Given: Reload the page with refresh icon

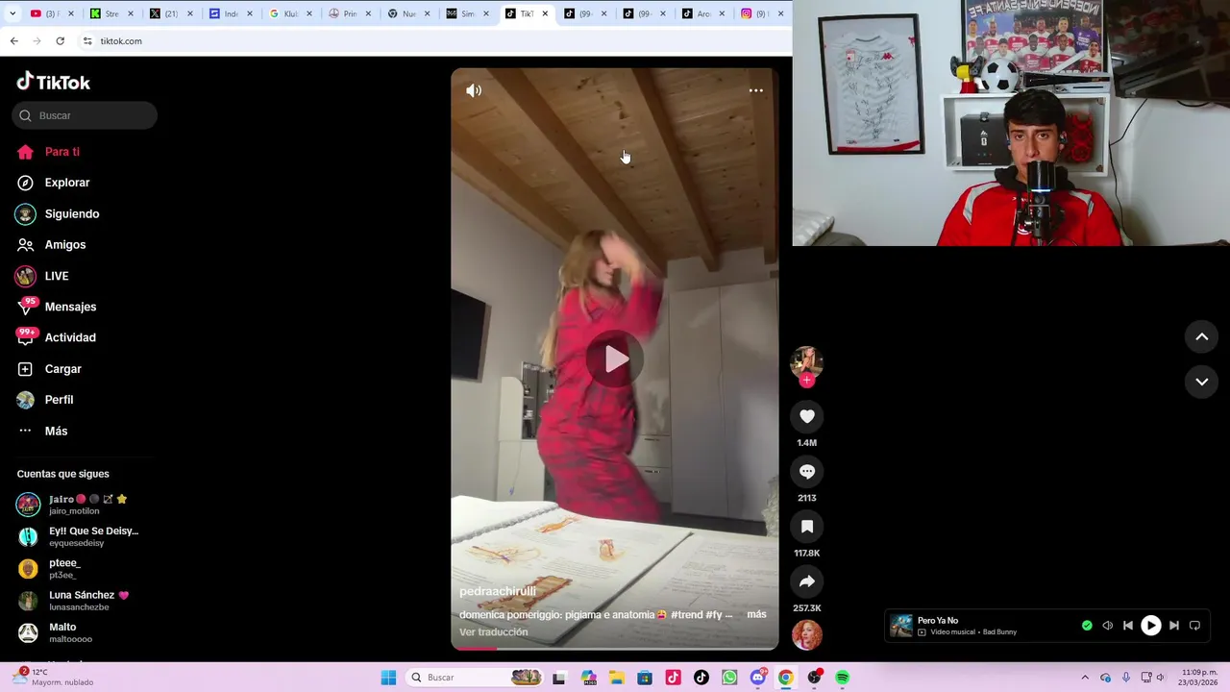Looking at the screenshot, I should tap(60, 41).
